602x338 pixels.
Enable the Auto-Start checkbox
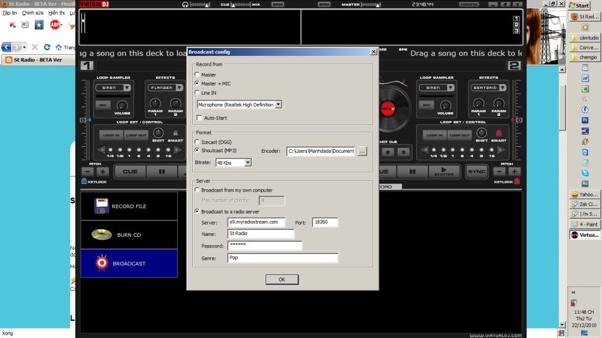click(199, 118)
